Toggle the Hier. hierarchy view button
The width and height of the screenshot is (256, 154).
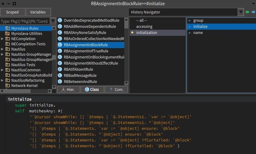[x=68, y=89]
